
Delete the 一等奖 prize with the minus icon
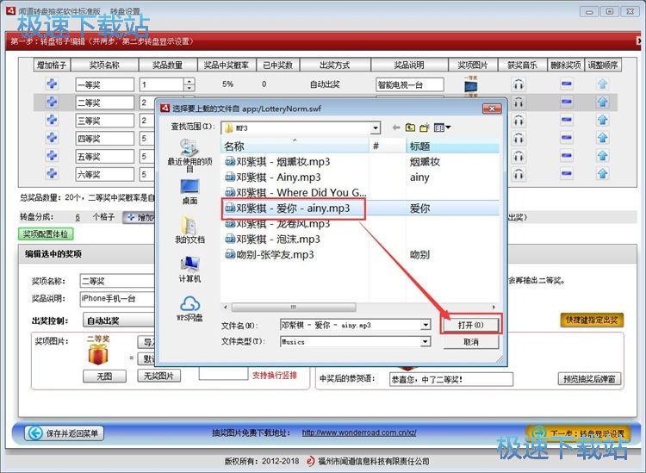click(x=567, y=84)
